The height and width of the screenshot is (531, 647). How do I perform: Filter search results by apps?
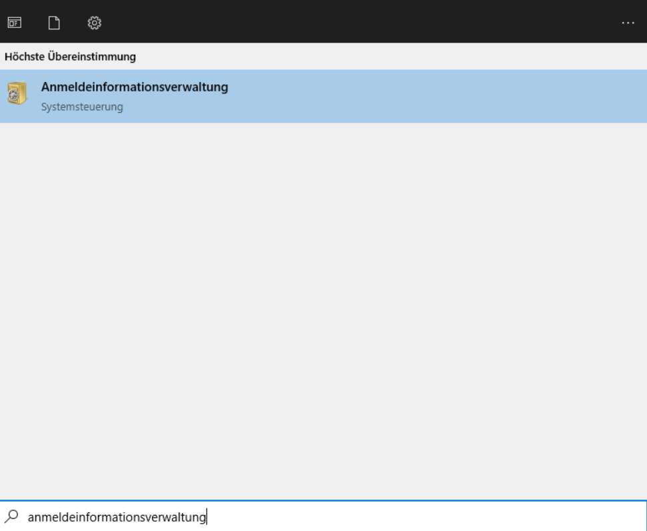point(15,23)
